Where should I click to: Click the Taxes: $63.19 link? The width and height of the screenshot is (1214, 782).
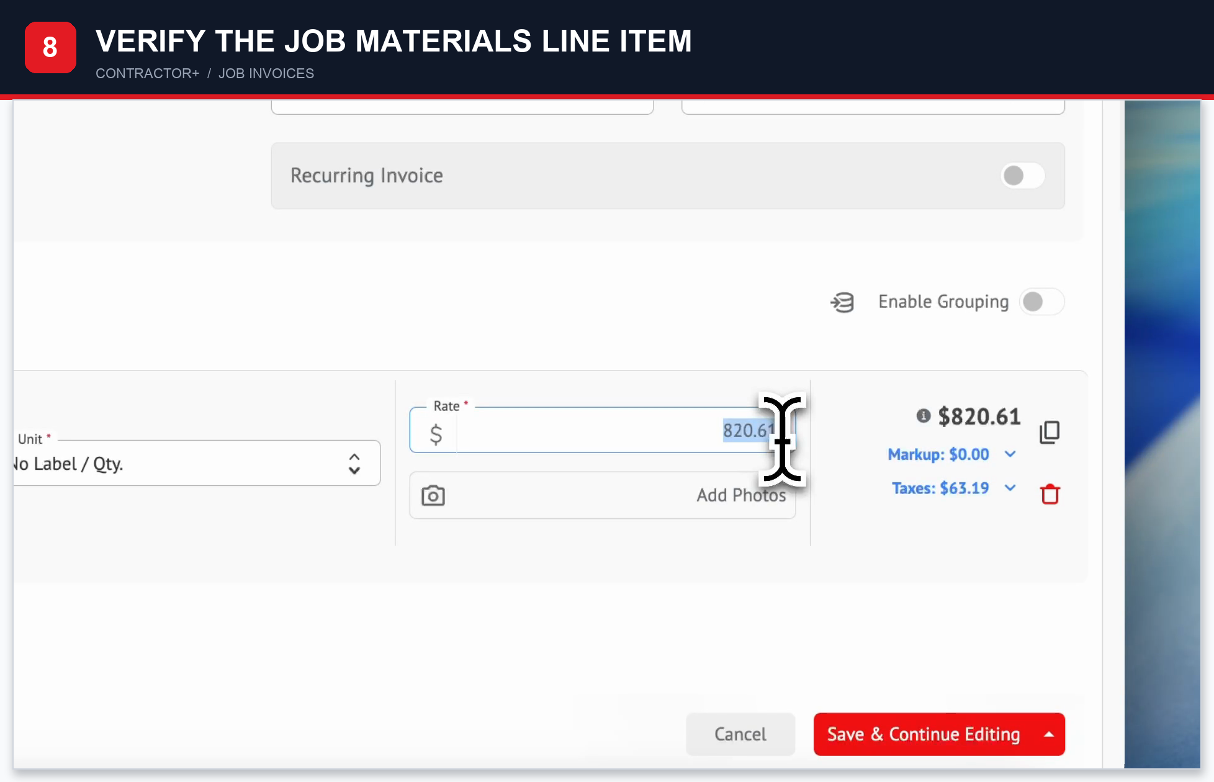click(940, 488)
